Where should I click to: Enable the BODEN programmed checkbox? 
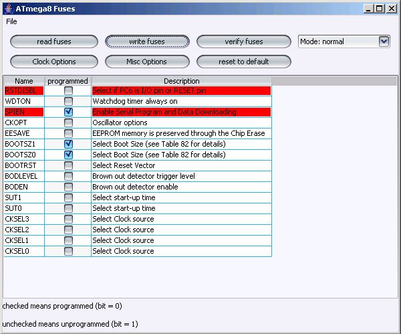(x=68, y=187)
